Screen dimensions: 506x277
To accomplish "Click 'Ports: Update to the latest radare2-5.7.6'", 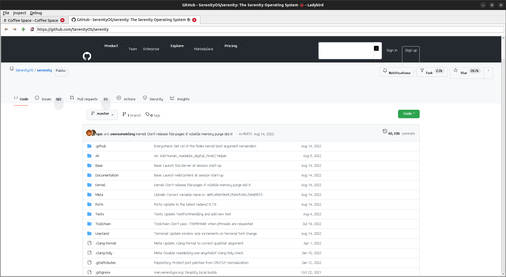I will 185,204.
